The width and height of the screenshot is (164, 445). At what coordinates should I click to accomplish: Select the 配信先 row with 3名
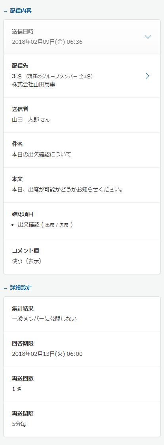pyautogui.click(x=82, y=76)
